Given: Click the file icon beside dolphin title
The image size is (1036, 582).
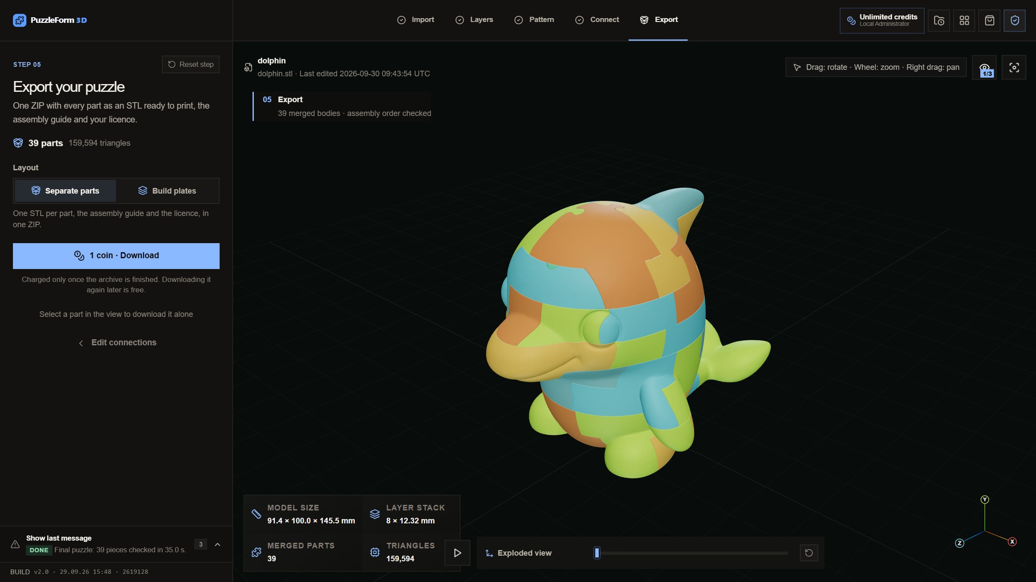Looking at the screenshot, I should tap(248, 67).
